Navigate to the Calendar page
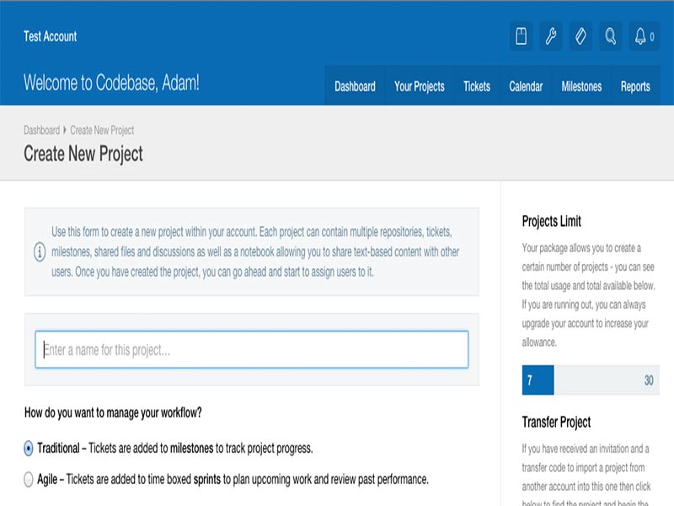This screenshot has height=506, width=674. pos(525,86)
